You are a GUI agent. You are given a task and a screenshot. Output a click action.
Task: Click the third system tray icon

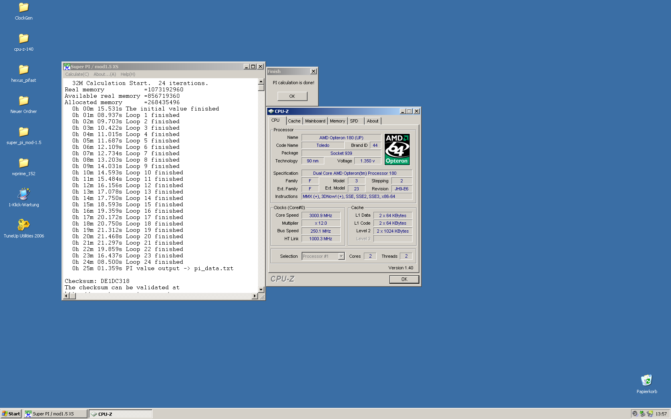(650, 414)
